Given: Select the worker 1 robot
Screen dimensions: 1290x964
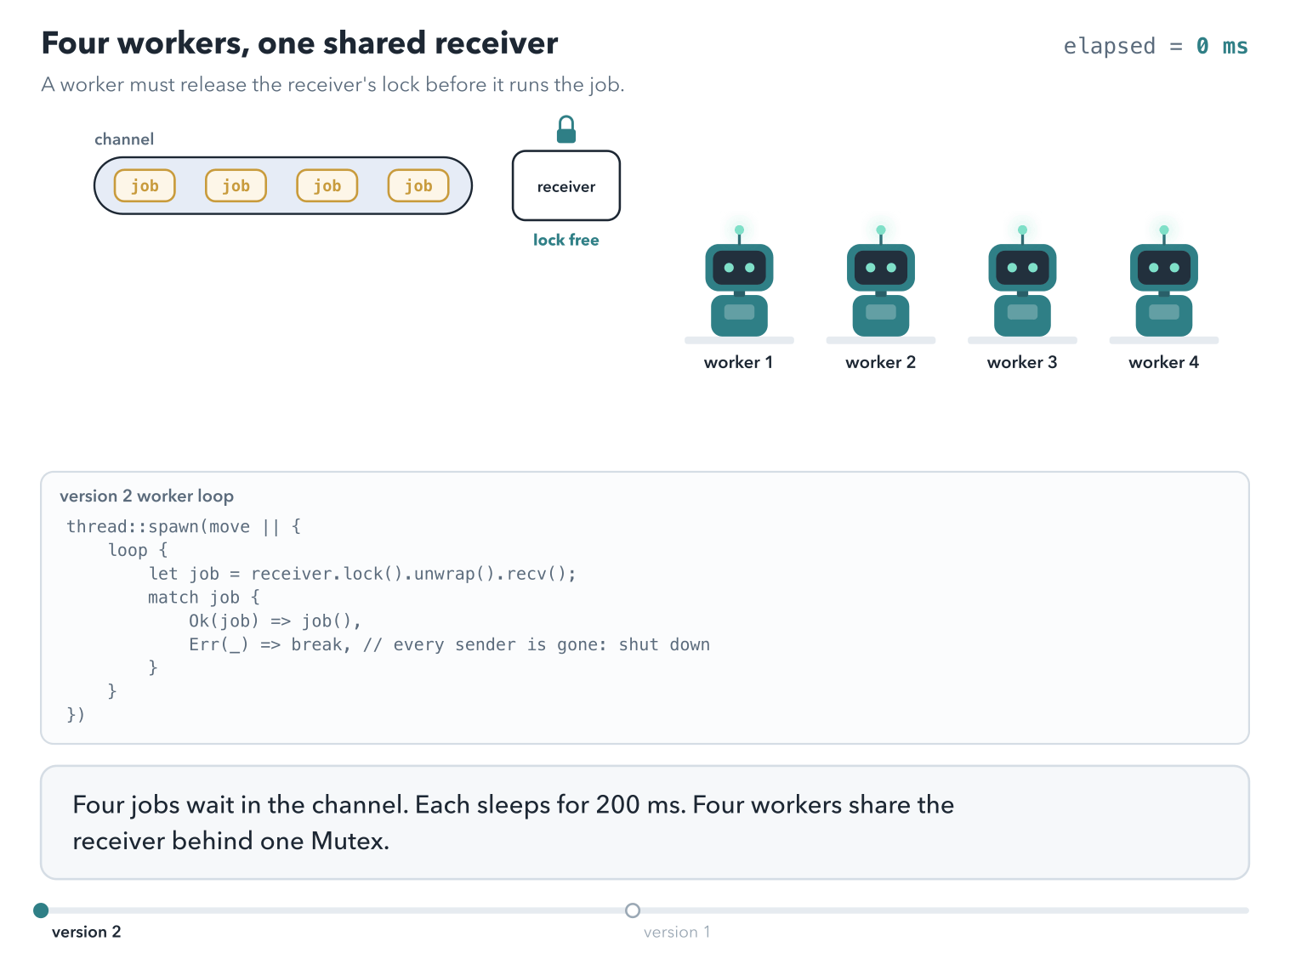Looking at the screenshot, I should coord(739,281).
